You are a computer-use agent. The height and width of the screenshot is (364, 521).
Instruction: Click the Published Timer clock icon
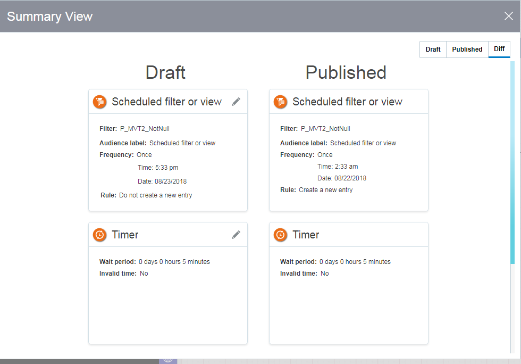pyautogui.click(x=281, y=235)
